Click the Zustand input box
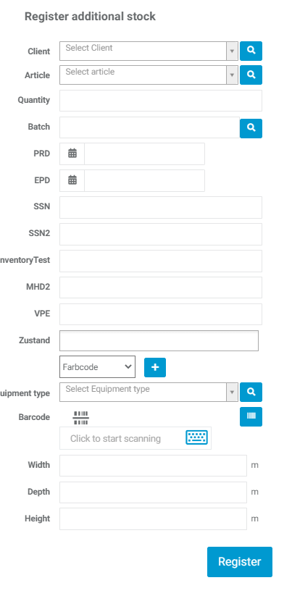This screenshot has width=292, height=596. [159, 340]
